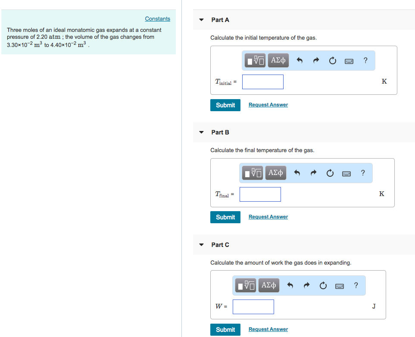Open Greek symbols palette in Part A
Image resolution: width=415 pixels, height=337 pixels.
[x=278, y=61]
